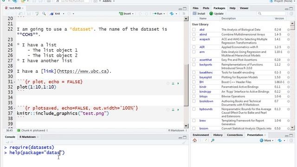Open the Addins dropdown arrow

click(114, 1)
